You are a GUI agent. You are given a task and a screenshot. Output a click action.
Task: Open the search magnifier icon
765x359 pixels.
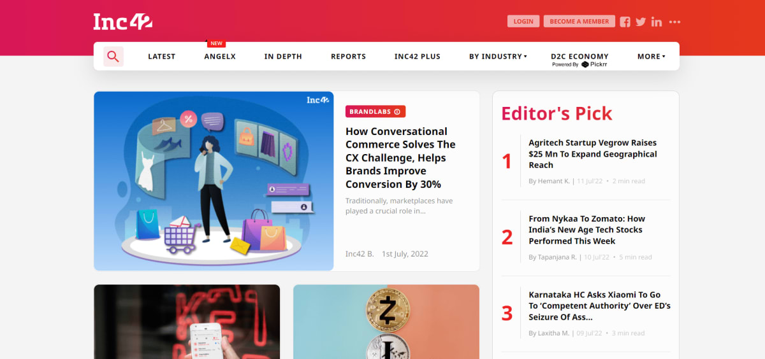pyautogui.click(x=113, y=57)
